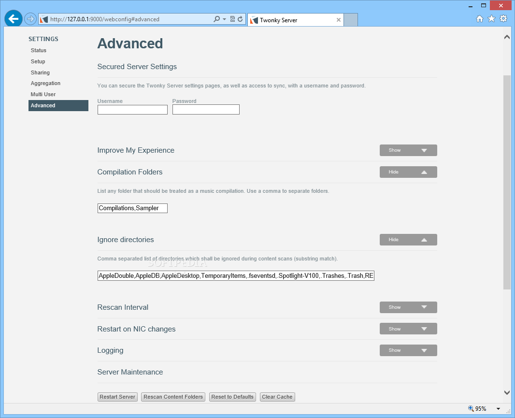Click the URL text in the address bar
This screenshot has width=515, height=418.
pyautogui.click(x=105, y=19)
